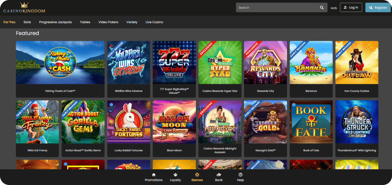
Task: Open Book of Fate game thumbnail
Action: click(x=311, y=122)
